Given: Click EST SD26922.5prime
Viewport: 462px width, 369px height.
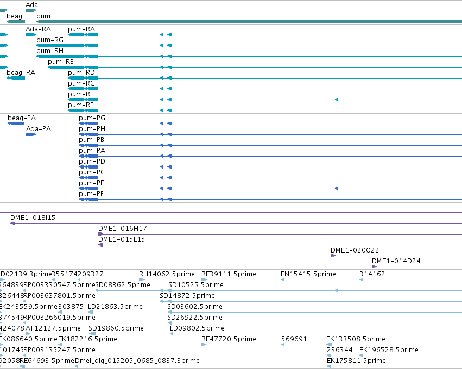Looking at the screenshot, I should 195,318.
